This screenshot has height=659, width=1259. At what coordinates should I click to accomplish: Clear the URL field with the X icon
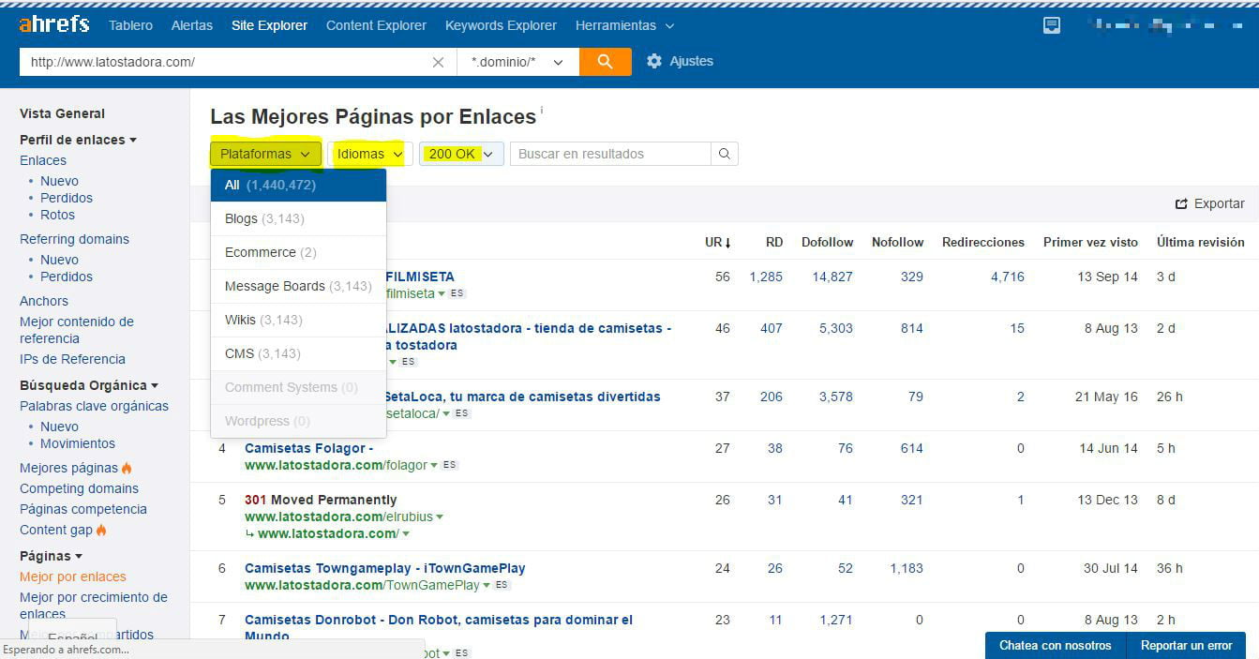tap(438, 62)
